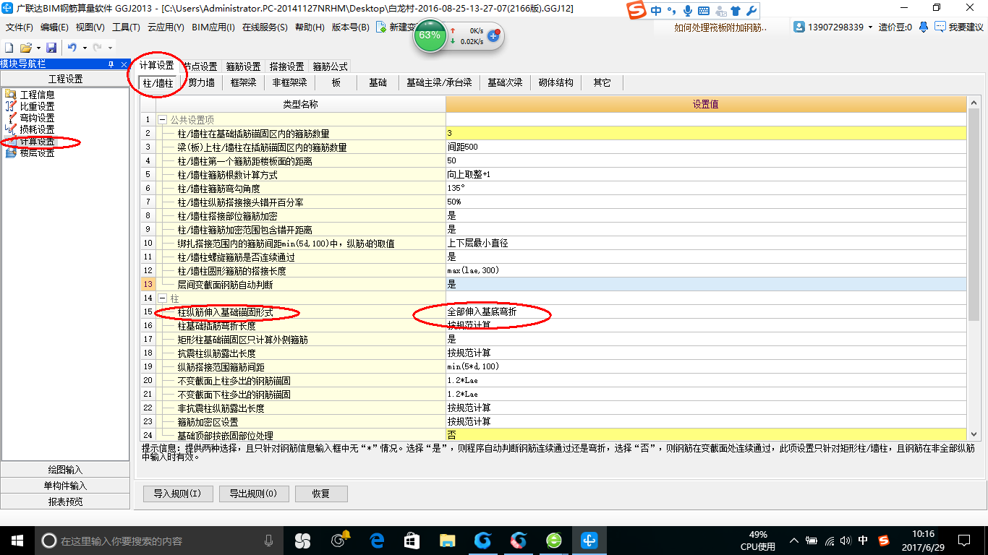Image resolution: width=988 pixels, height=555 pixels.
Task: Click 导出规则(O) button
Action: 254,494
